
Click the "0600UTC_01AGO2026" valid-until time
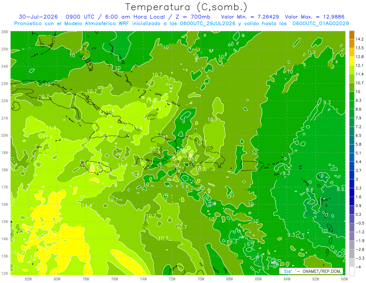(321, 24)
